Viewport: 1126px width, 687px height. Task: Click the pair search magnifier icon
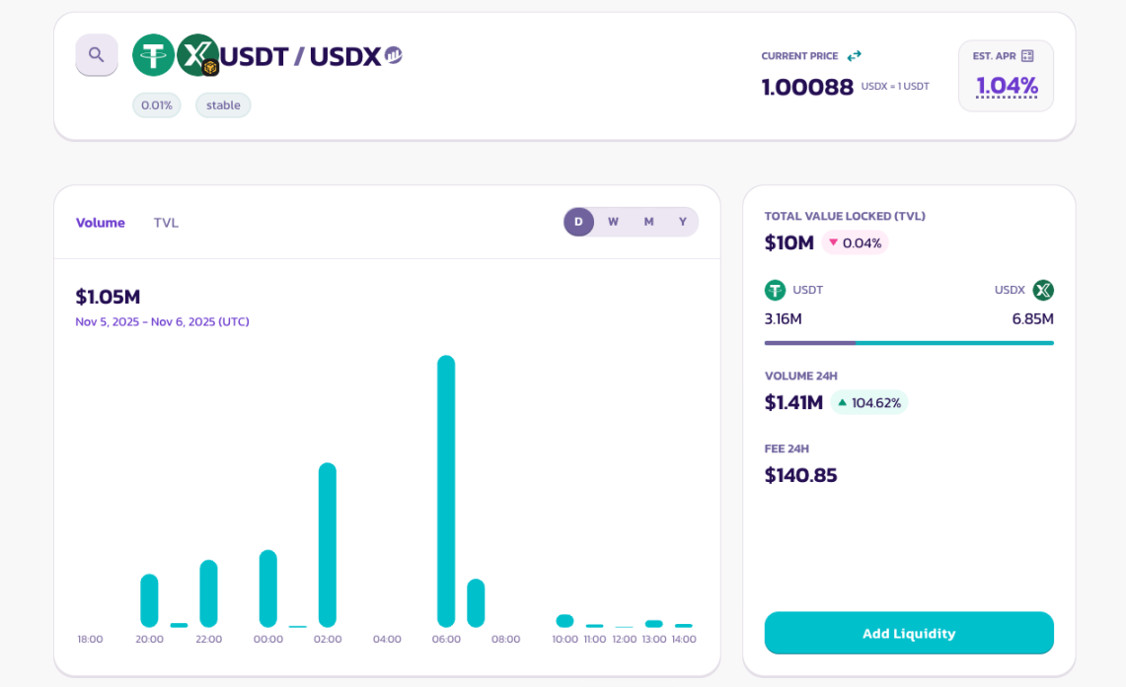click(x=96, y=54)
